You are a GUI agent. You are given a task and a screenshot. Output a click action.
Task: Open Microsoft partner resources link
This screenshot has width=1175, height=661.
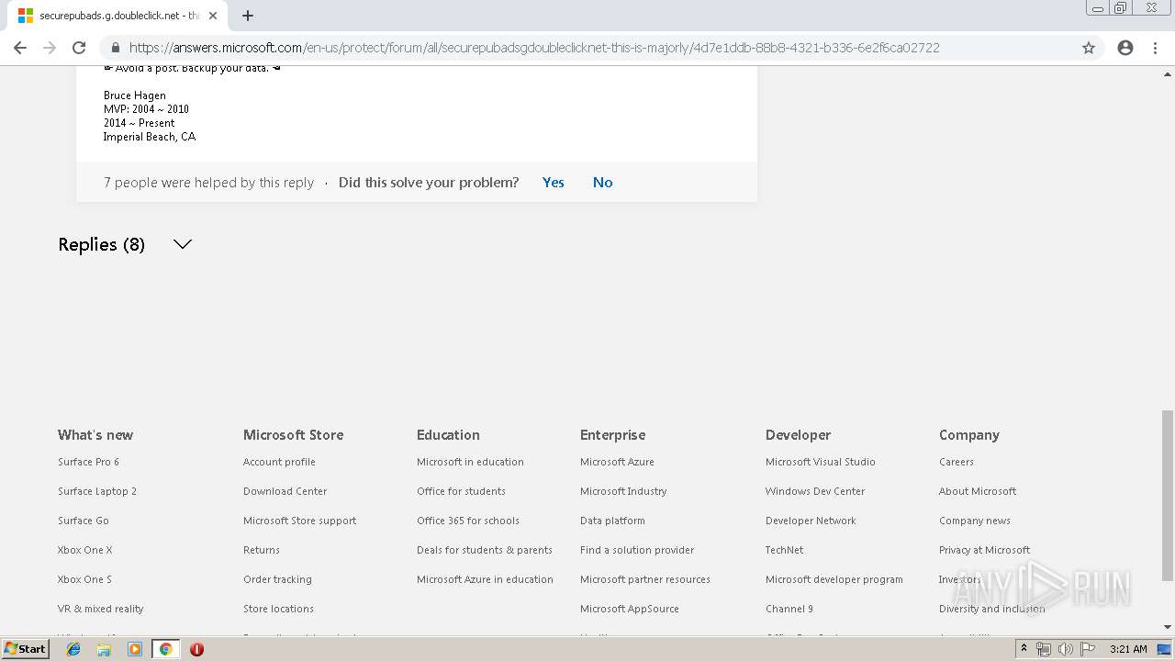pos(645,579)
